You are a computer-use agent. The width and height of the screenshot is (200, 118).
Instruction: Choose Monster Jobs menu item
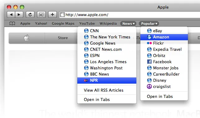164,68
